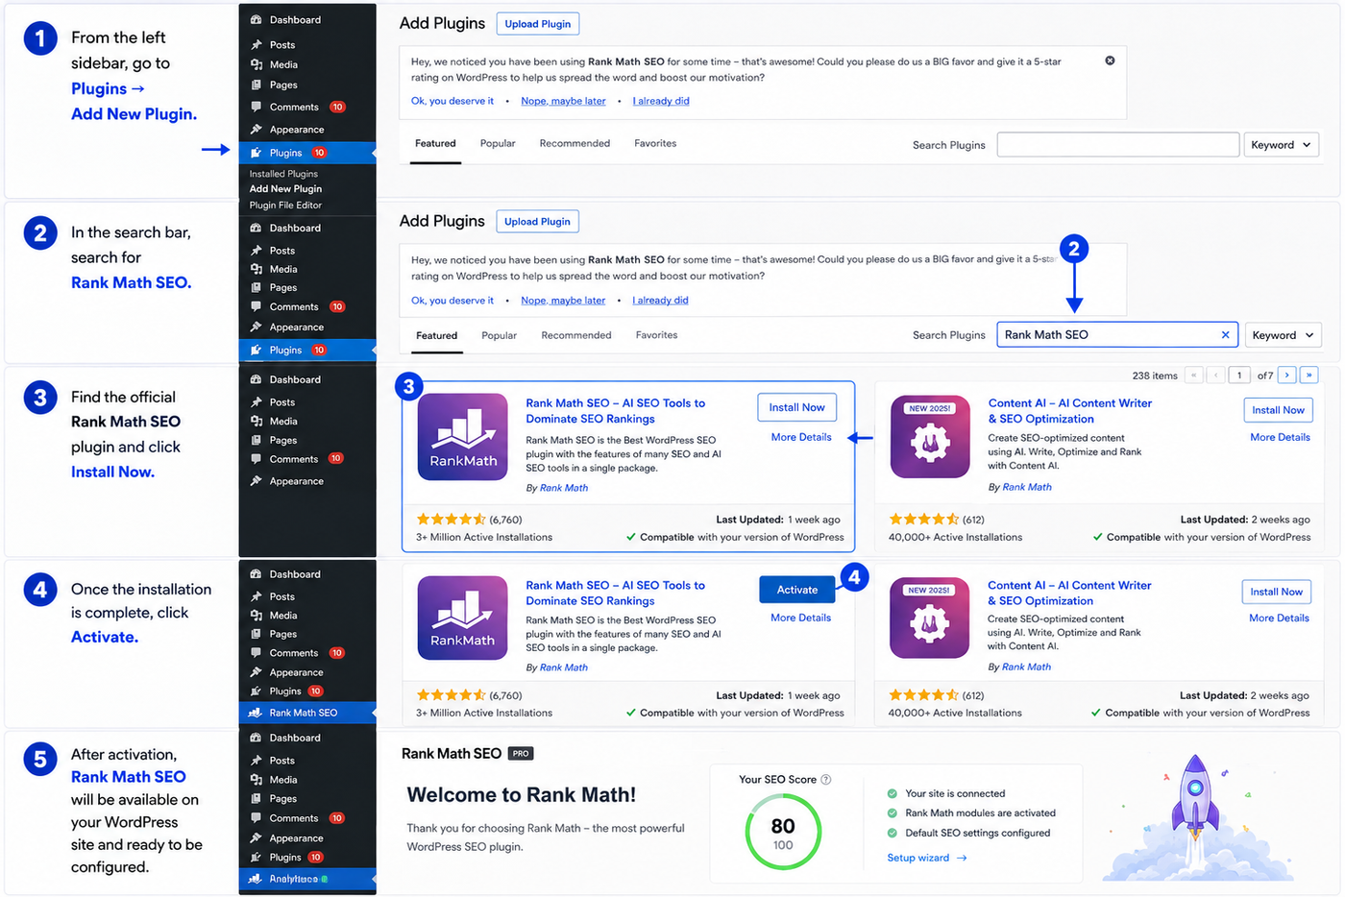Click the Appearance brush icon in the Installed Plugins sidebar
1345x897 pixels.
click(256, 130)
